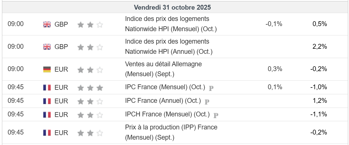Click three-star importance rating of IPC France Mensuel

(x=90, y=88)
